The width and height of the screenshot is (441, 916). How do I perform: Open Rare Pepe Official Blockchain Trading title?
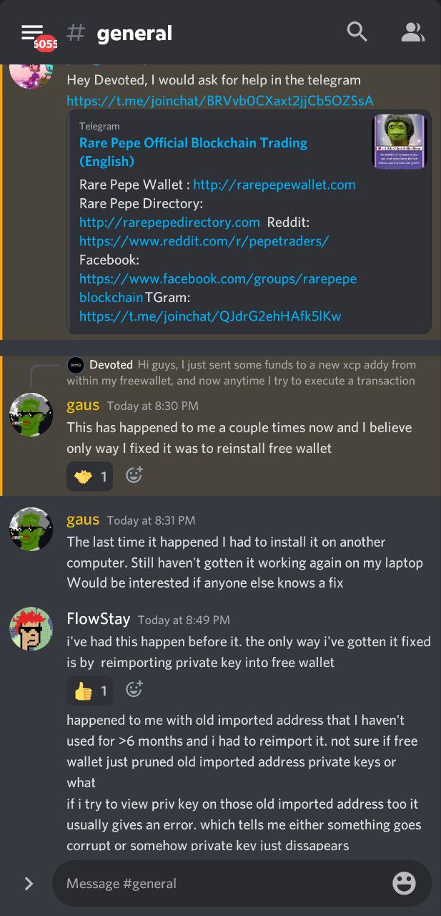pos(193,152)
